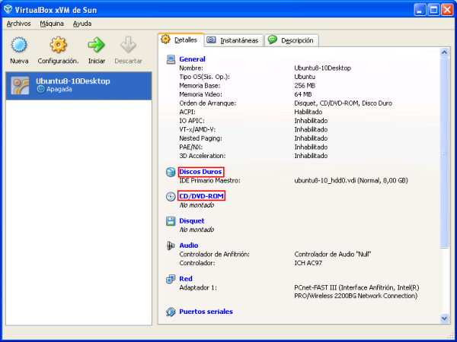Select the Detalles tab
This screenshot has height=342, width=457.
point(179,40)
